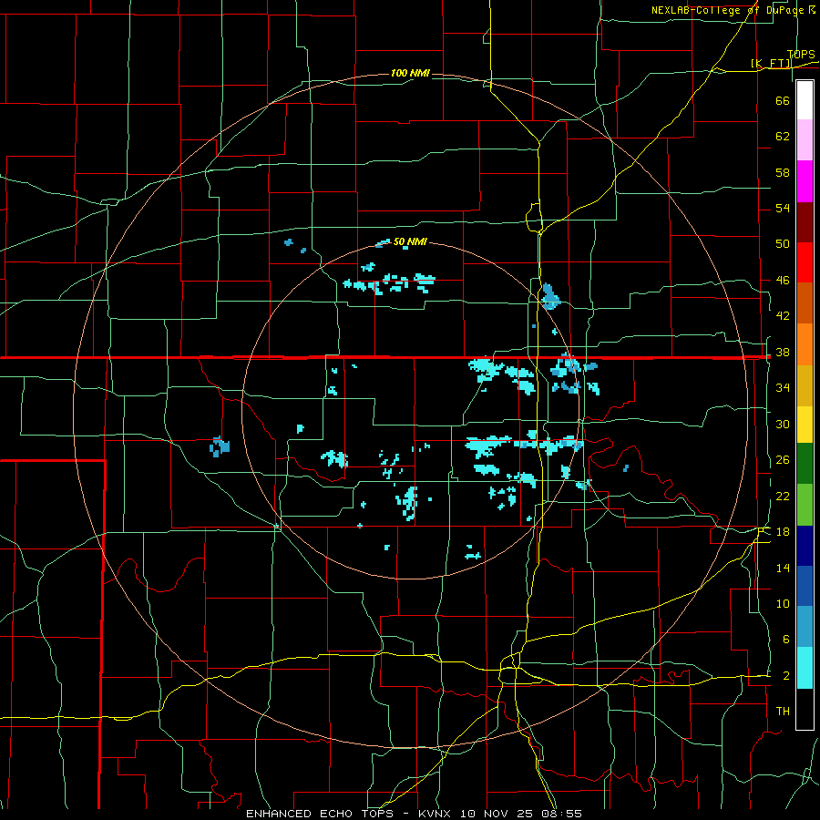Click the 42 legend value

783,316
